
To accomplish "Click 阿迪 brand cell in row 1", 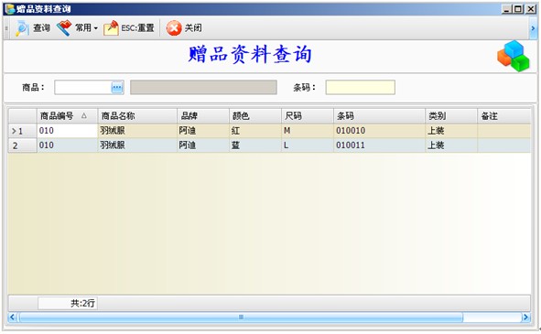I will point(203,131).
